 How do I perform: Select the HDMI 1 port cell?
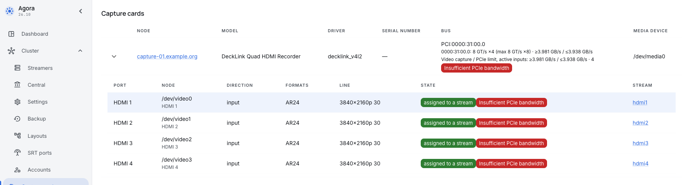coord(122,102)
